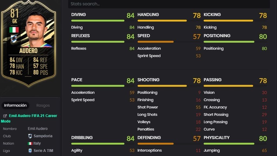The height and width of the screenshot is (156, 277).
Task: Click the 81 GK rating on the card
Action: pos(15,16)
